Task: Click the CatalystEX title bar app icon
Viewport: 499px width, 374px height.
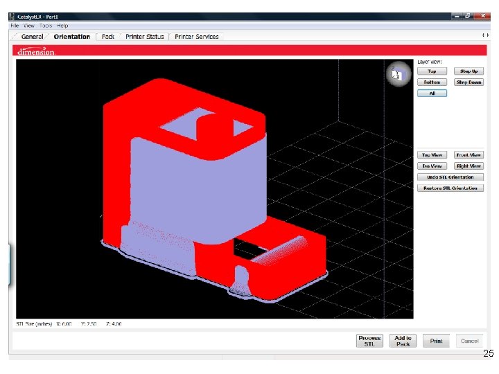Action: pos(12,17)
